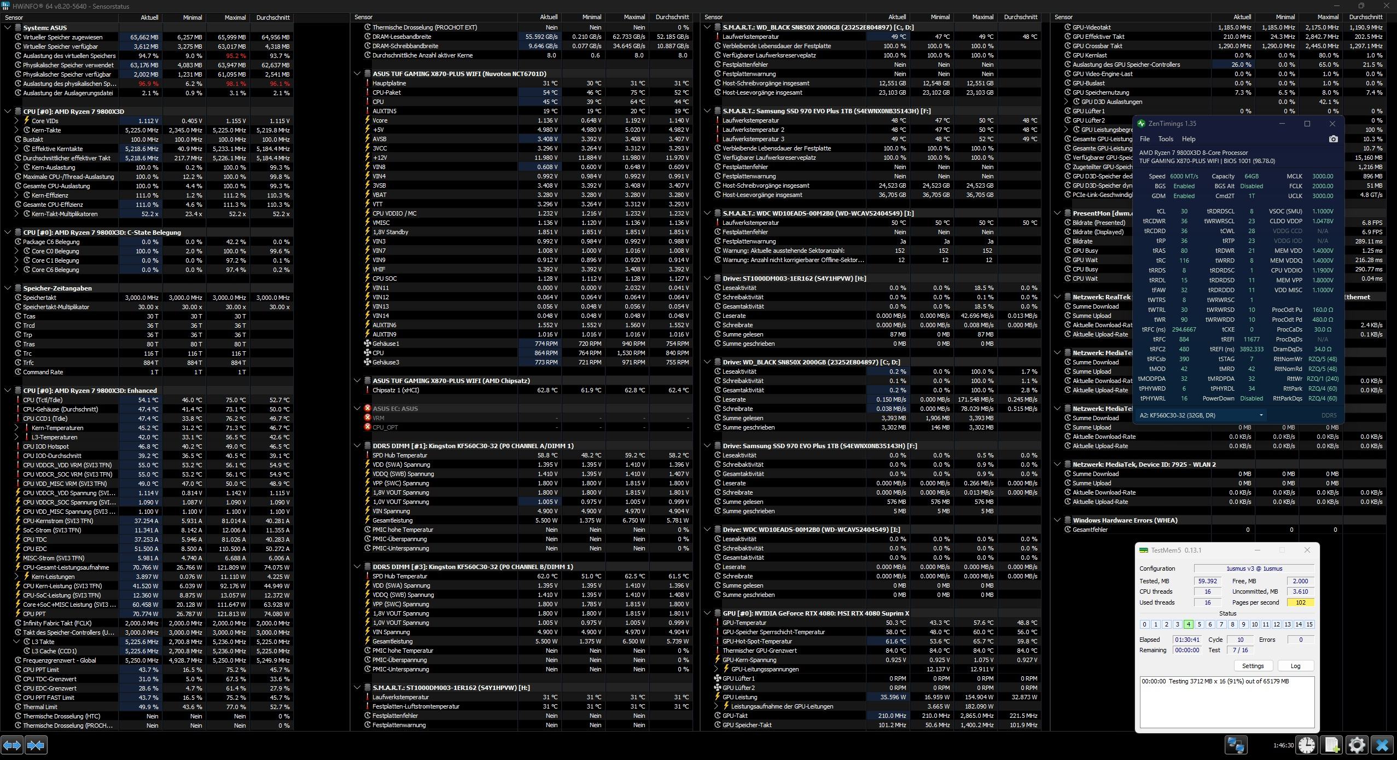This screenshot has height=760, width=1397.
Task: Take ZenTimings screenshot with camera icon
Action: coord(1333,139)
